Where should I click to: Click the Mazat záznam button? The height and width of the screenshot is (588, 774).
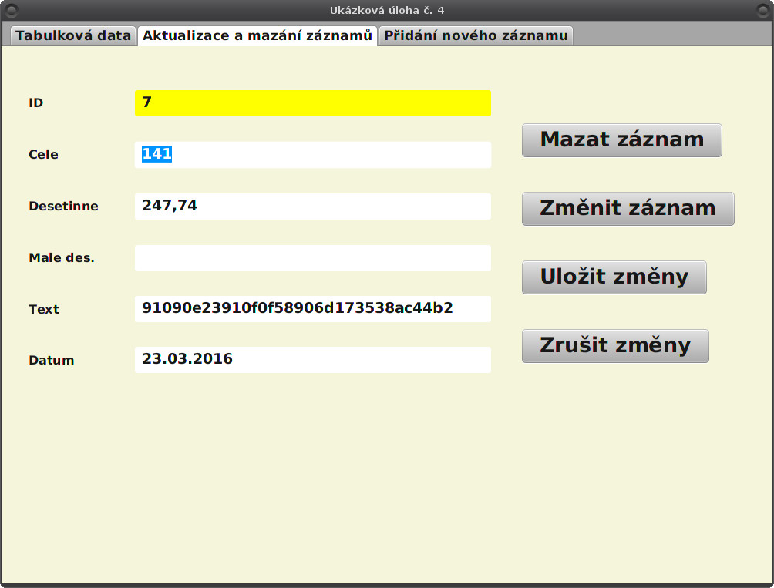coord(621,139)
